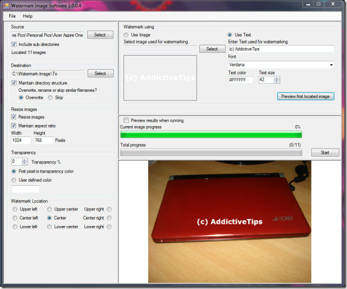Screen dimensions: 347x289
Task: Click the Start button
Action: pyautogui.click(x=325, y=153)
